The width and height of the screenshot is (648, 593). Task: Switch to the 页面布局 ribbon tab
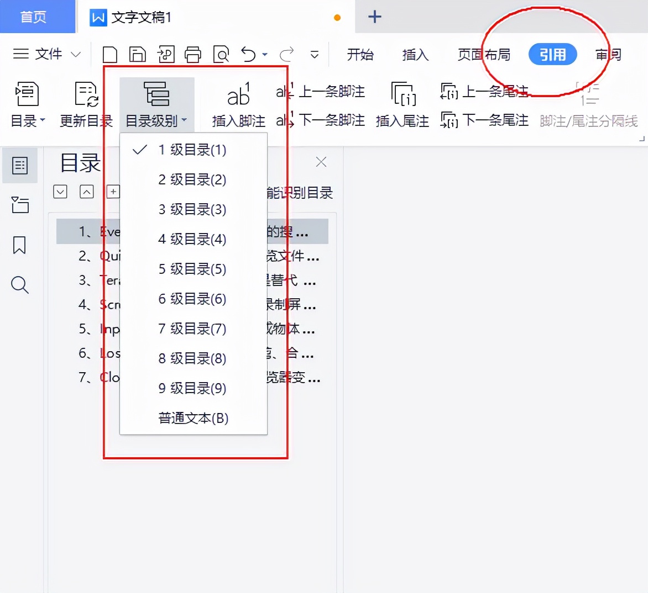(x=484, y=54)
